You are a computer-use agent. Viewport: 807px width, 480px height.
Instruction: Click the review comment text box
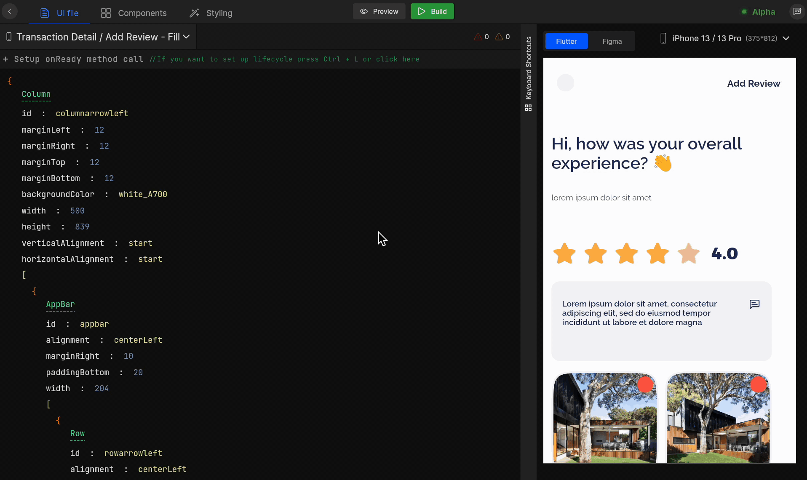pos(661,321)
